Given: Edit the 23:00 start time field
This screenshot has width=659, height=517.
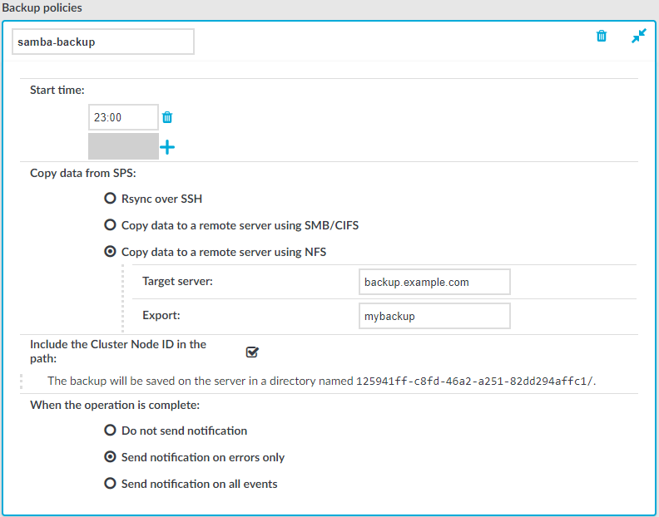Looking at the screenshot, I should click(123, 117).
